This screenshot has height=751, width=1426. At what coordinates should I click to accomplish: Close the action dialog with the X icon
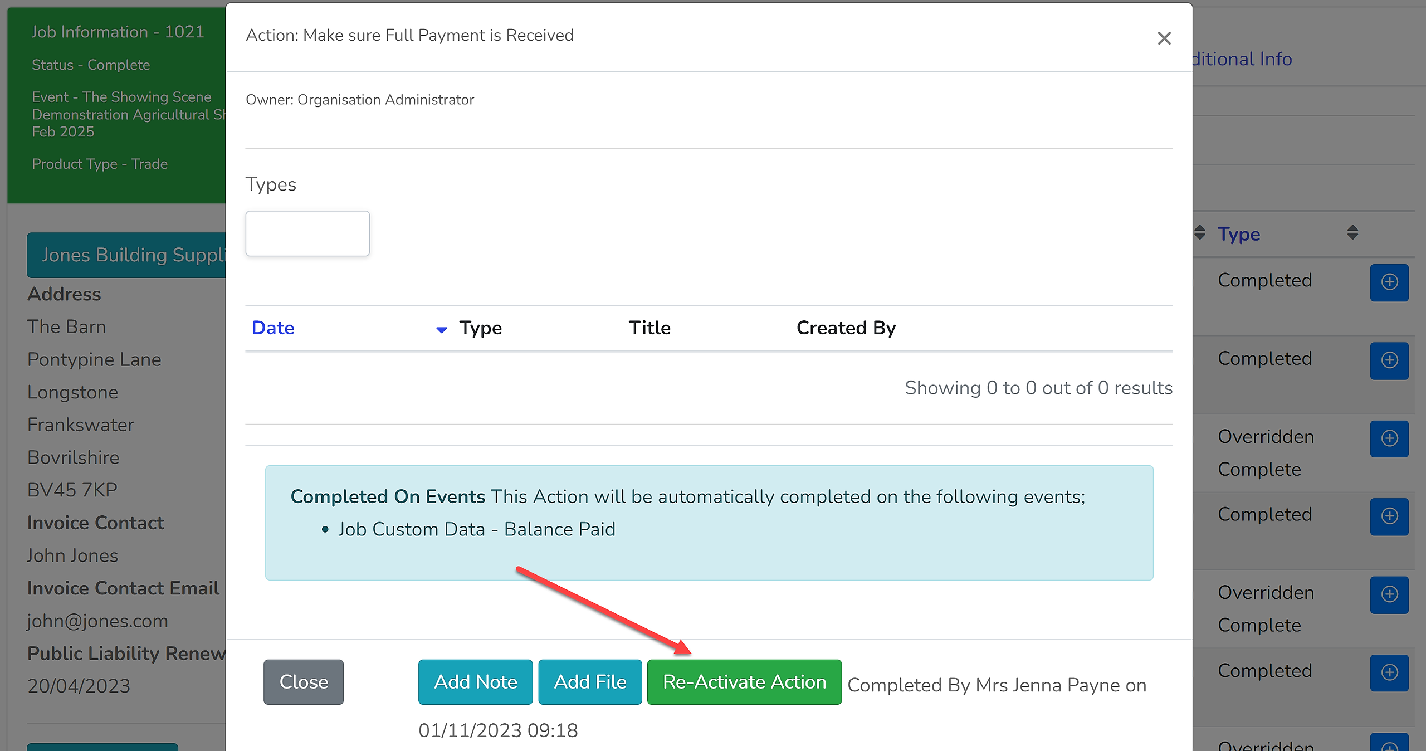point(1164,38)
